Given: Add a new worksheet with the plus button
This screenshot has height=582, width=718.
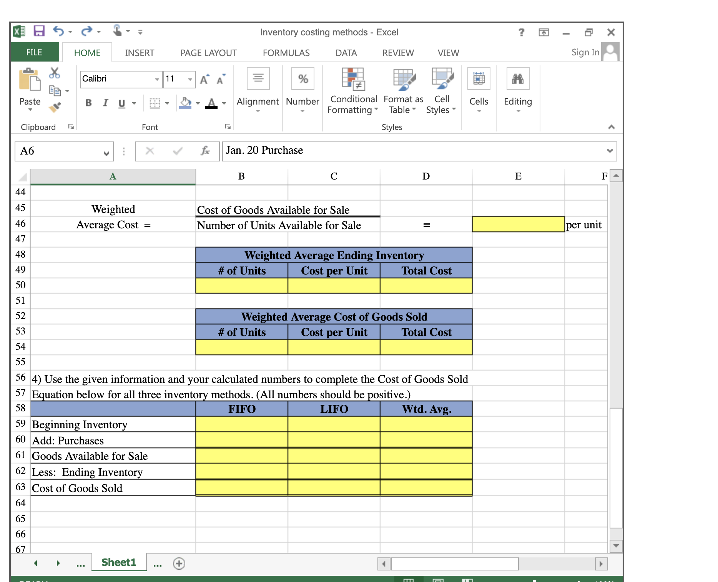Looking at the screenshot, I should 178,564.
